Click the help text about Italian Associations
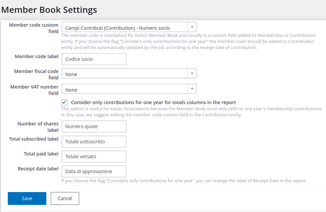 pyautogui.click(x=192, y=112)
